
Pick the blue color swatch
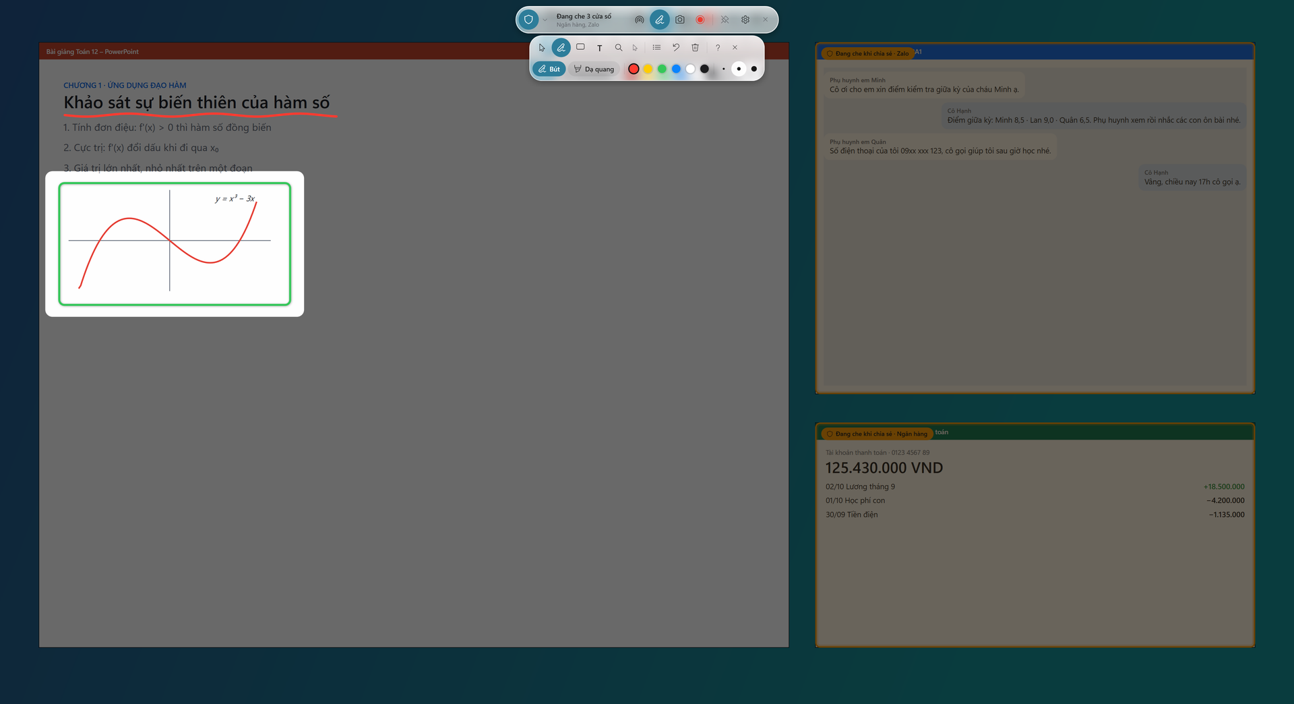(676, 69)
